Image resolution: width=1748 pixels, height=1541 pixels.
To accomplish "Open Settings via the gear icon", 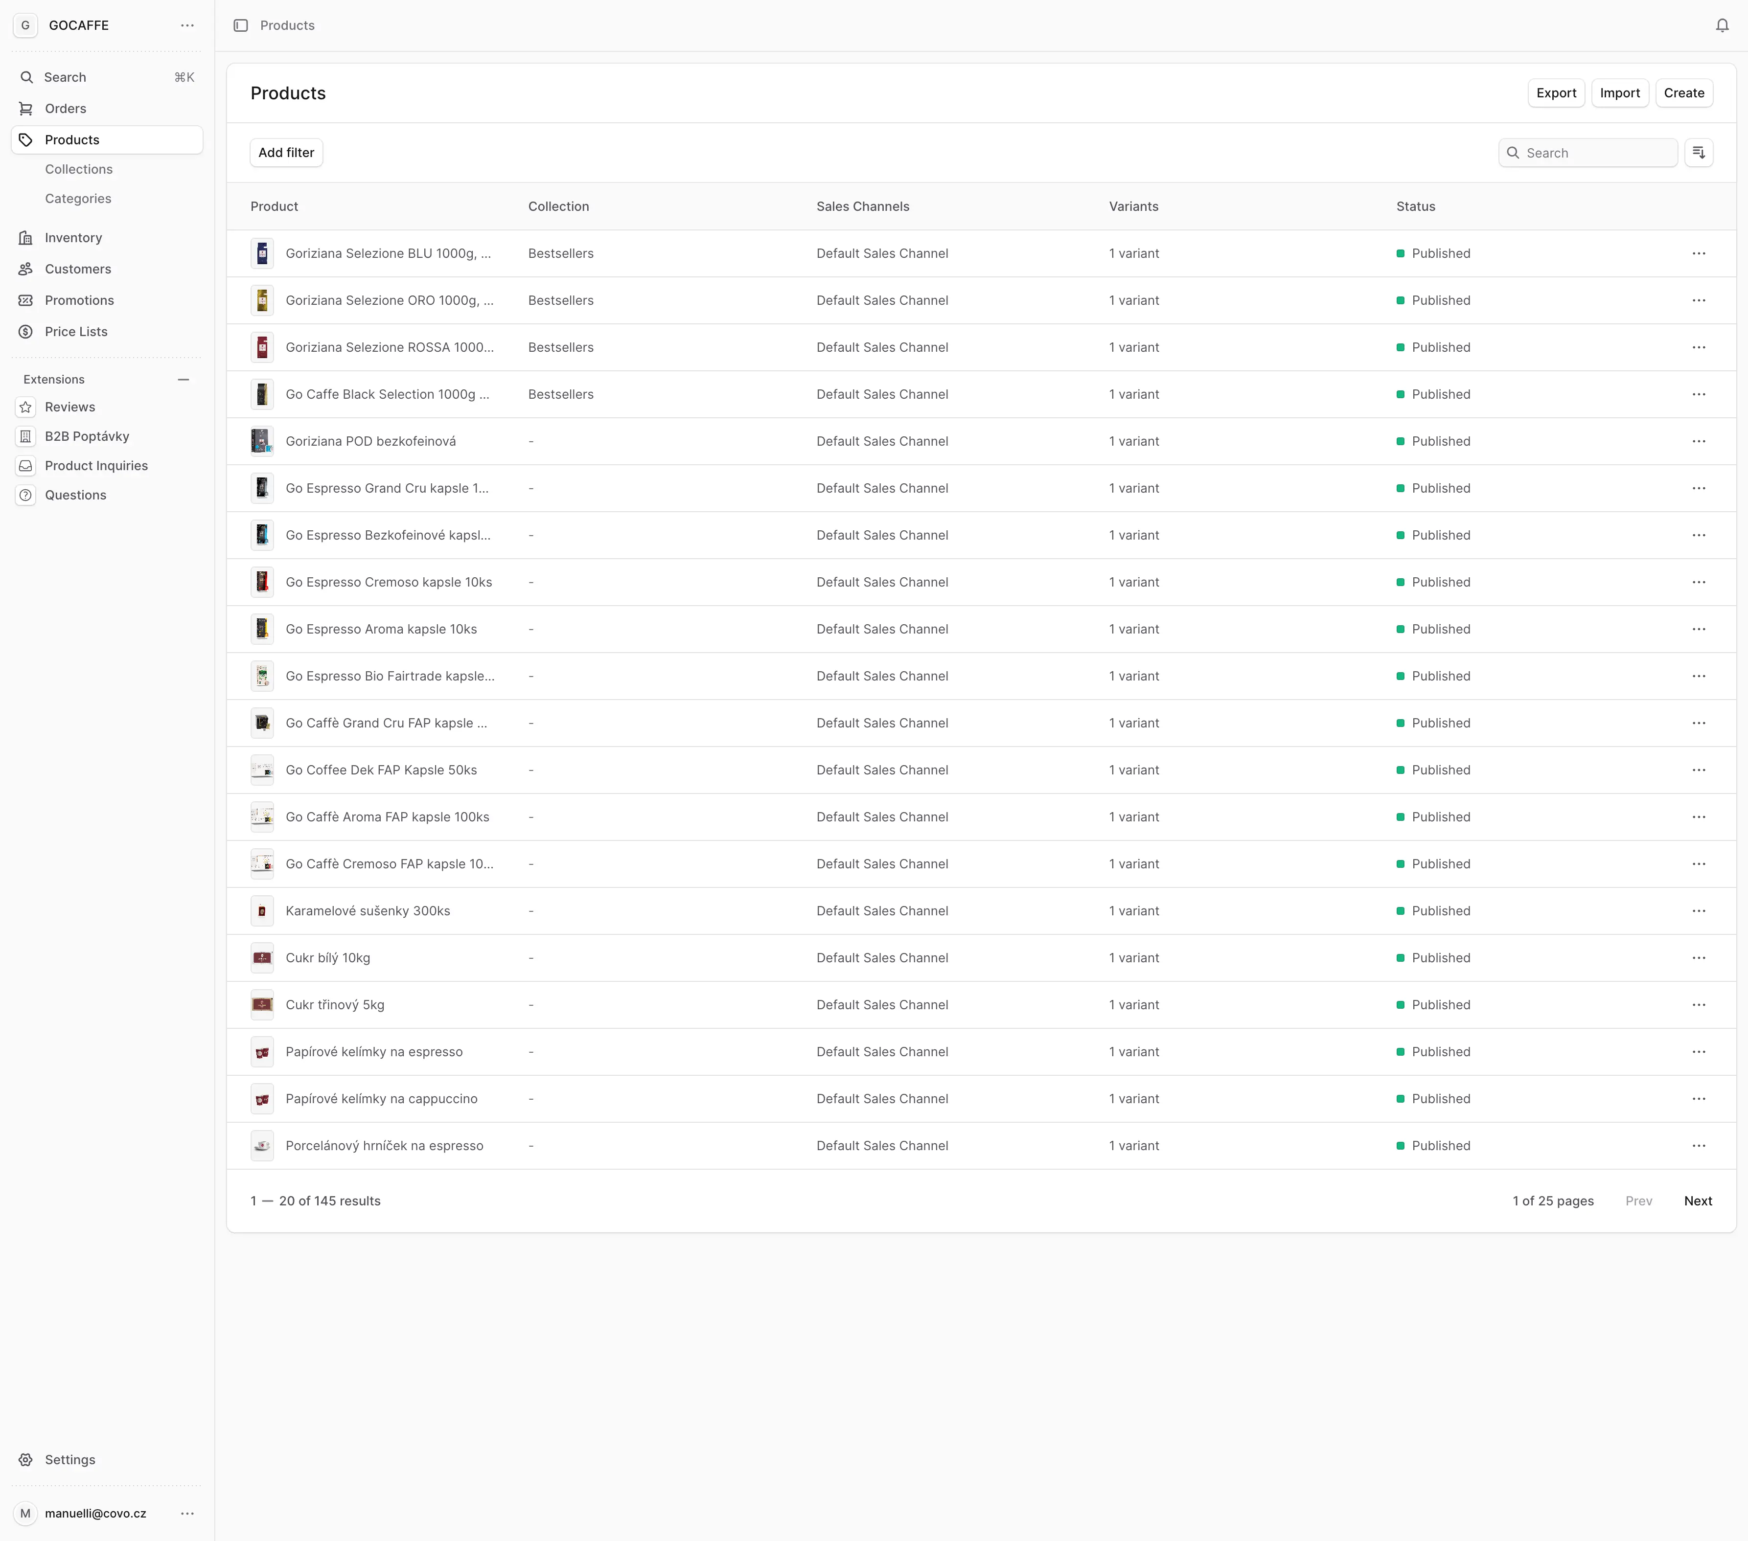I will (25, 1460).
